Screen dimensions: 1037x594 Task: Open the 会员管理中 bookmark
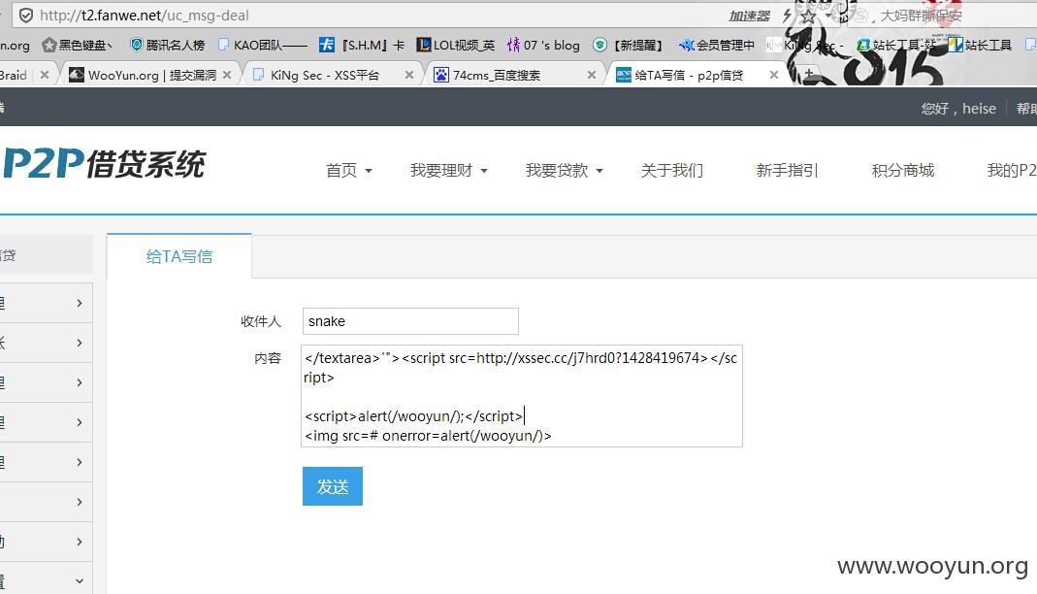click(717, 45)
